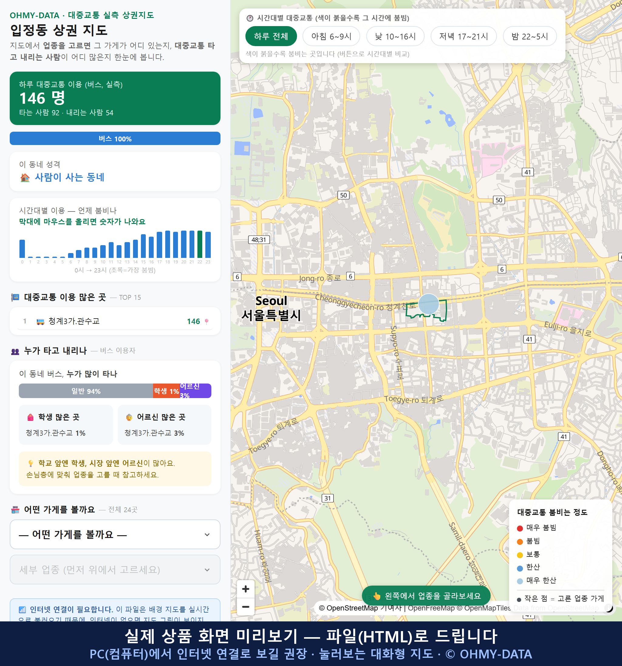Screen dimensions: 622x666
Task: Click the 사람이 사는 동네 text
Action: pos(70,177)
